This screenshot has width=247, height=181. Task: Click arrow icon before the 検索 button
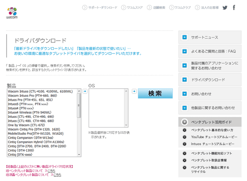tap(134, 91)
